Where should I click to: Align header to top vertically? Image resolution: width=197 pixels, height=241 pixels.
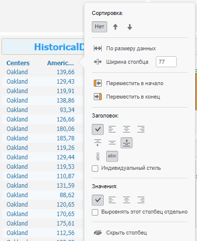(98, 143)
